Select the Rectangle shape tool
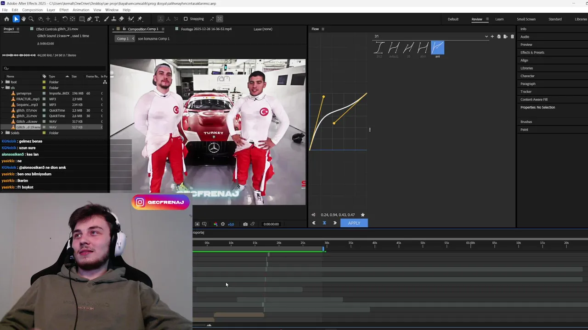This screenshot has height=330, width=588. (x=82, y=19)
